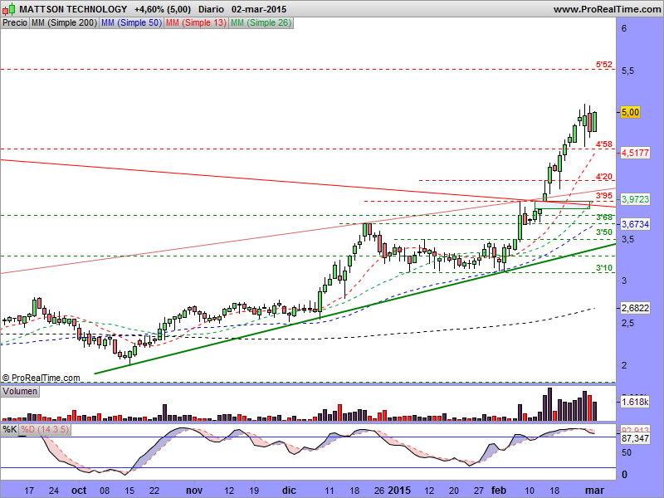
Task: Click the 5,5 price axis label
Action: 627,71
